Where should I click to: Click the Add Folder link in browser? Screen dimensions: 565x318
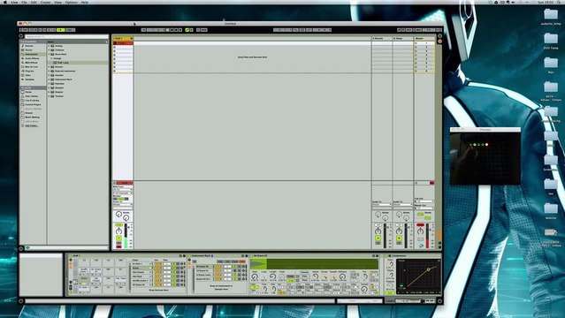coord(32,125)
